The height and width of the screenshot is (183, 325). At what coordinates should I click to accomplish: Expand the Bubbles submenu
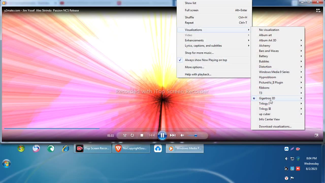[278, 62]
